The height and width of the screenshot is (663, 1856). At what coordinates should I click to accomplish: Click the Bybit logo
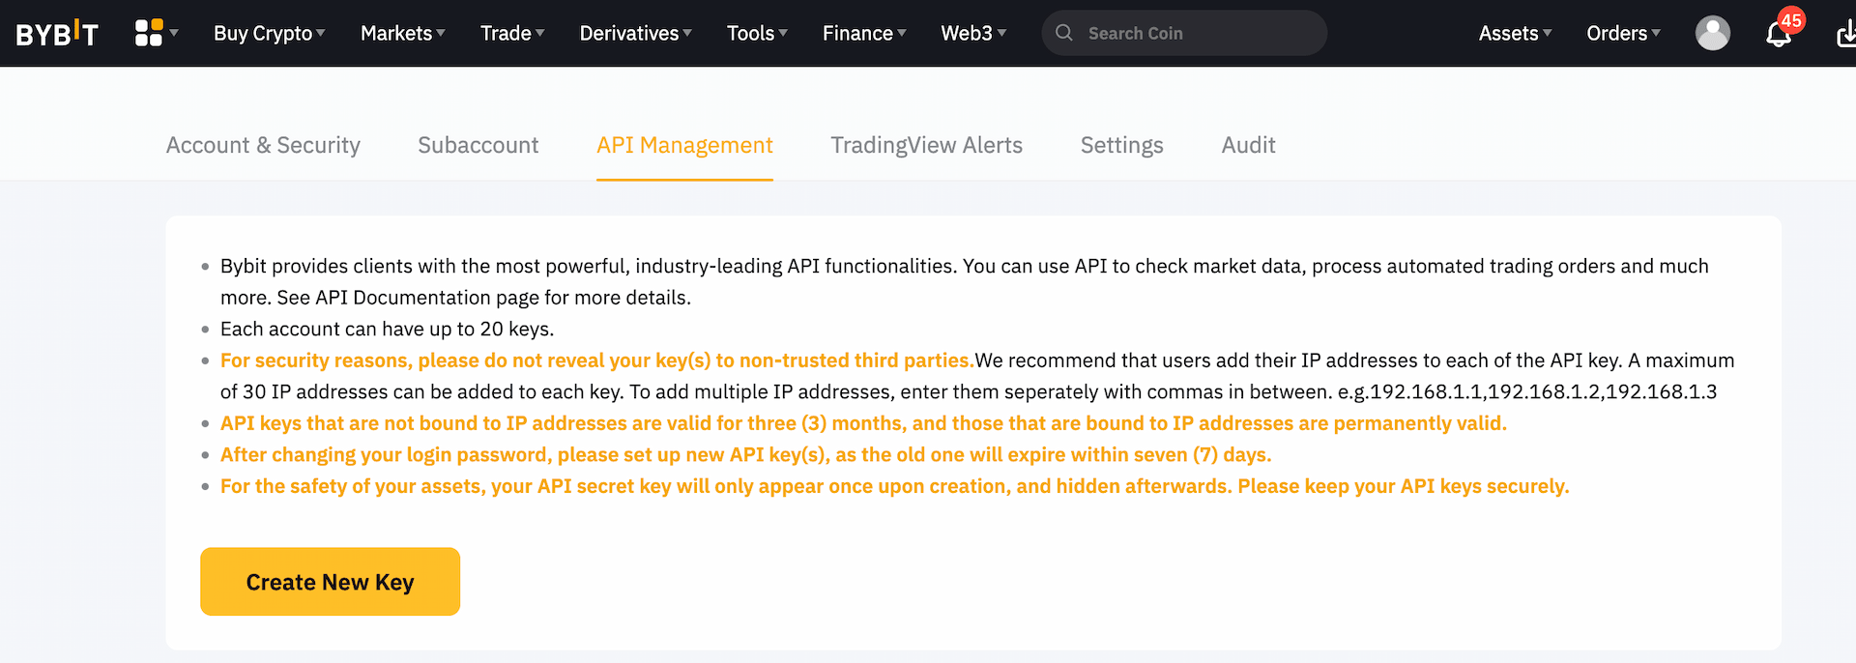[57, 34]
